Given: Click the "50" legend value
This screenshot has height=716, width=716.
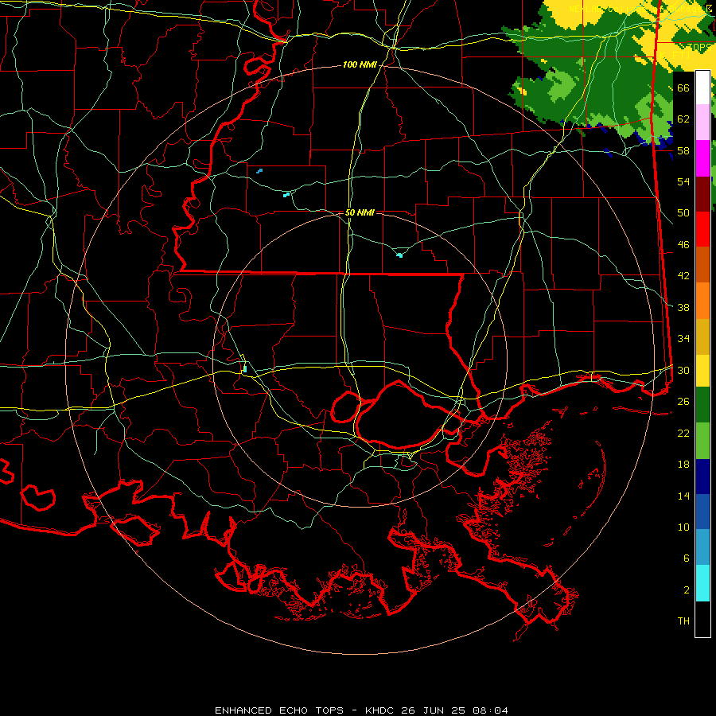Looking at the screenshot, I should coord(683,213).
